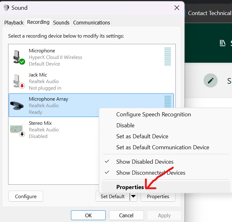Click the OK button
The image size is (232, 222).
click(88, 215)
